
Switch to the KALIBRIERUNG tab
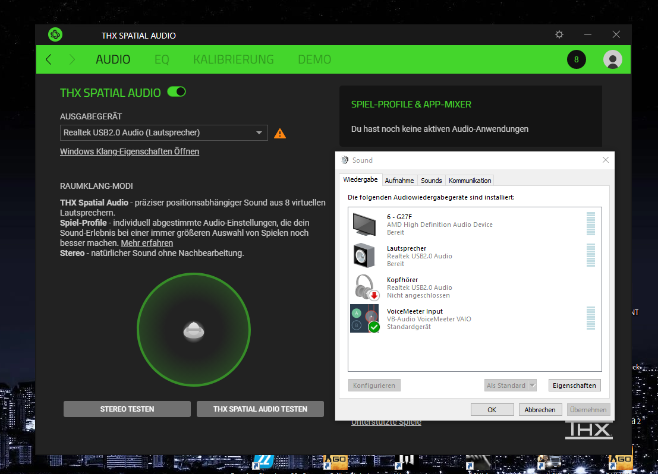[x=234, y=59]
